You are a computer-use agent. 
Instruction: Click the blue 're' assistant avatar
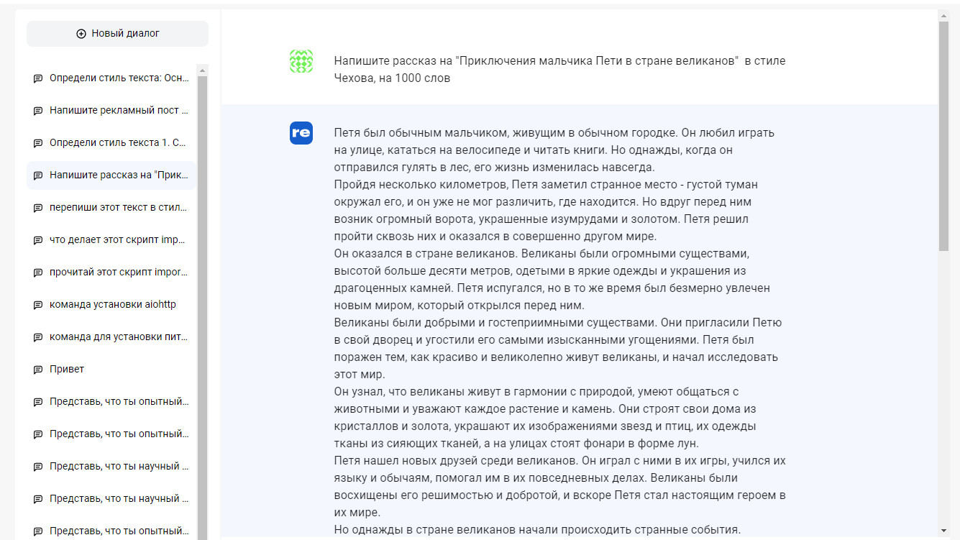coord(301,133)
